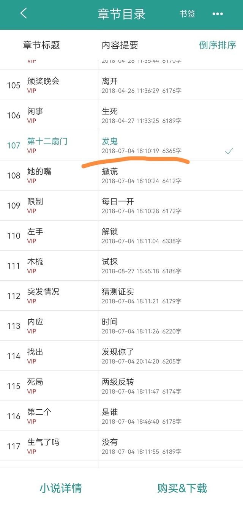Open chapter 109 限制
Screen dimensions: 243x508
[35, 202]
